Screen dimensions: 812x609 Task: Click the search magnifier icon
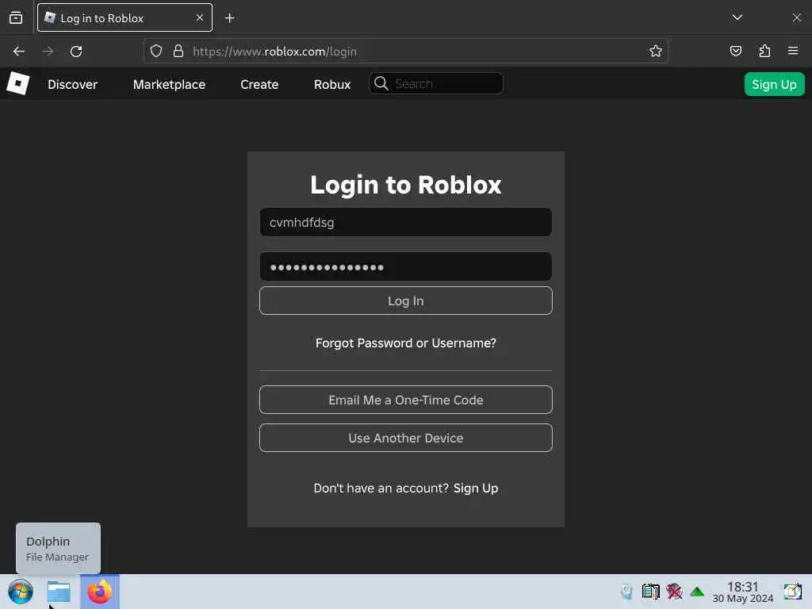point(381,83)
